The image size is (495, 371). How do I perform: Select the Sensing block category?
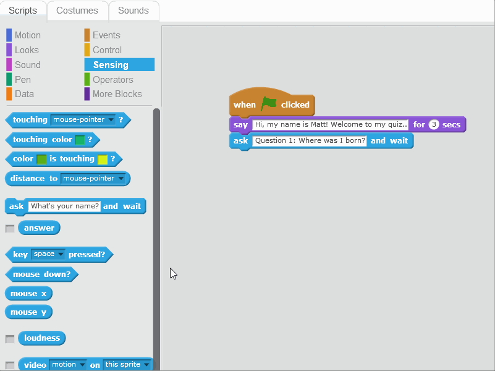119,65
